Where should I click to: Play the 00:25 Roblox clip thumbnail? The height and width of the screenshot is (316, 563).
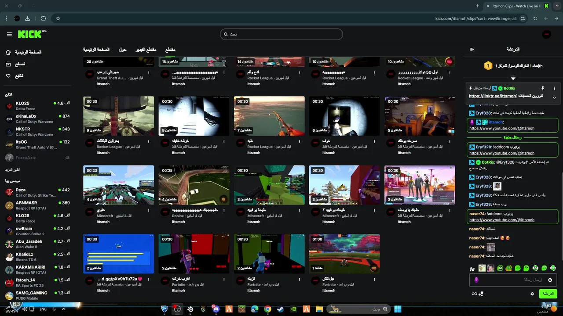[x=194, y=185]
